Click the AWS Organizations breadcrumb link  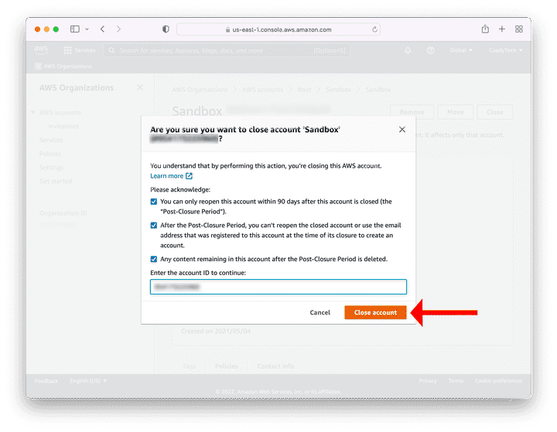pyautogui.click(x=200, y=90)
